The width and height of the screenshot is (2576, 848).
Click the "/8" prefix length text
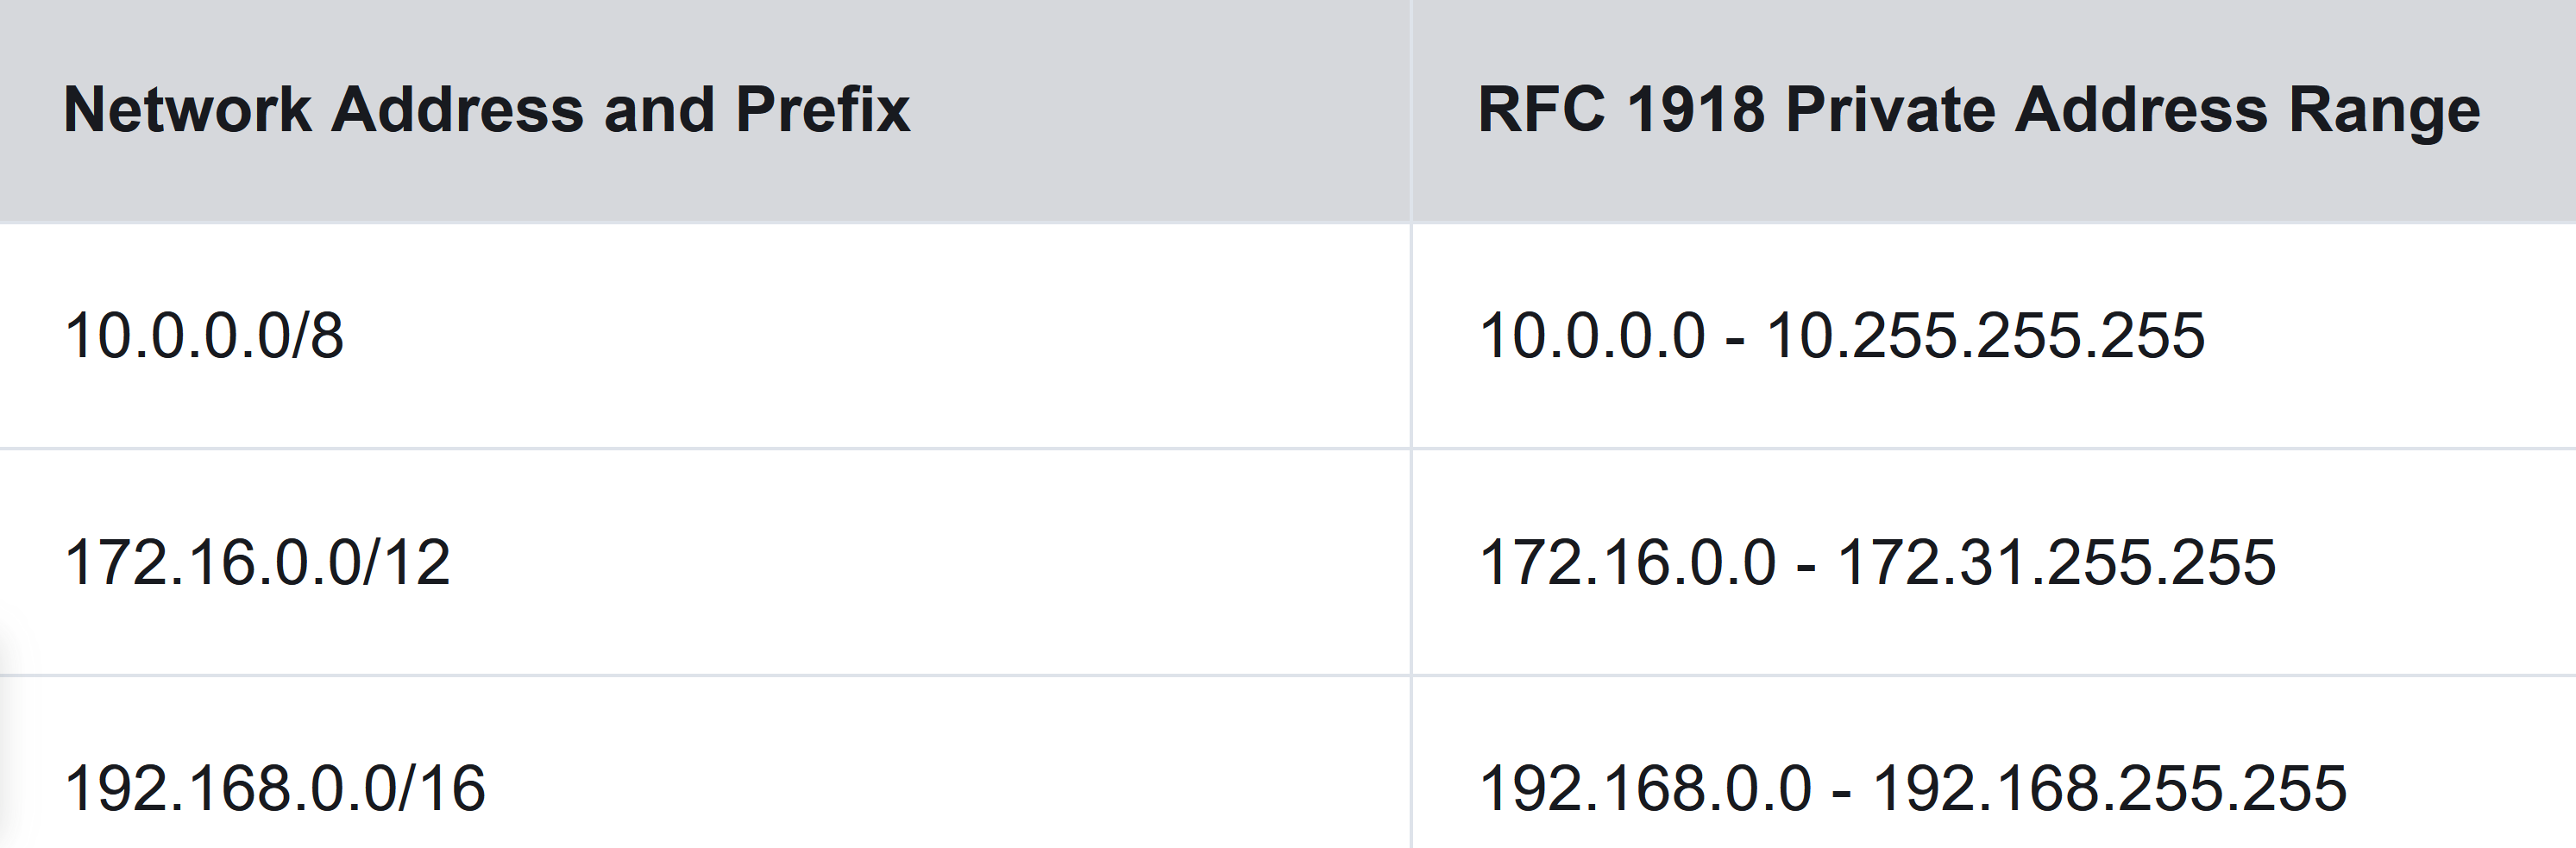point(320,336)
